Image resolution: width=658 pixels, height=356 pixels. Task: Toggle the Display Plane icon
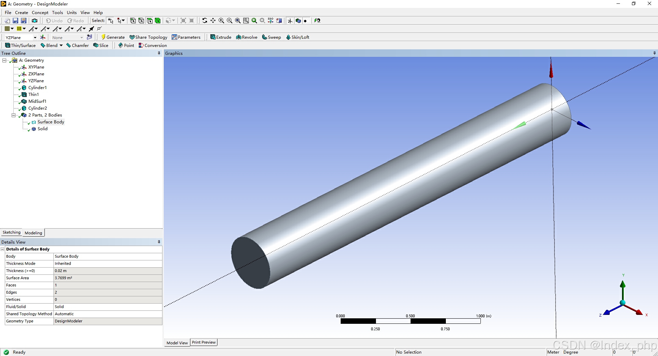point(290,21)
